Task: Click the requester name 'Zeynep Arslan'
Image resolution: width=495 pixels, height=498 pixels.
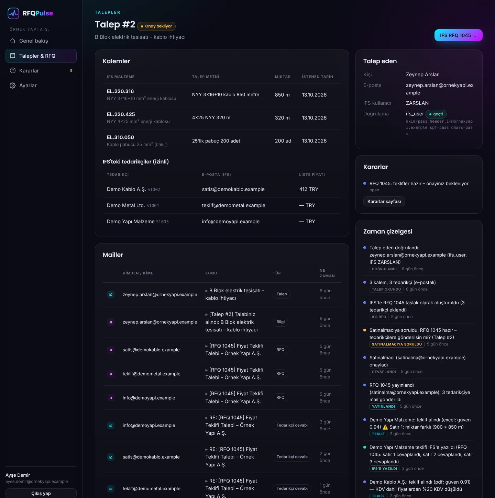Action: pos(422,75)
